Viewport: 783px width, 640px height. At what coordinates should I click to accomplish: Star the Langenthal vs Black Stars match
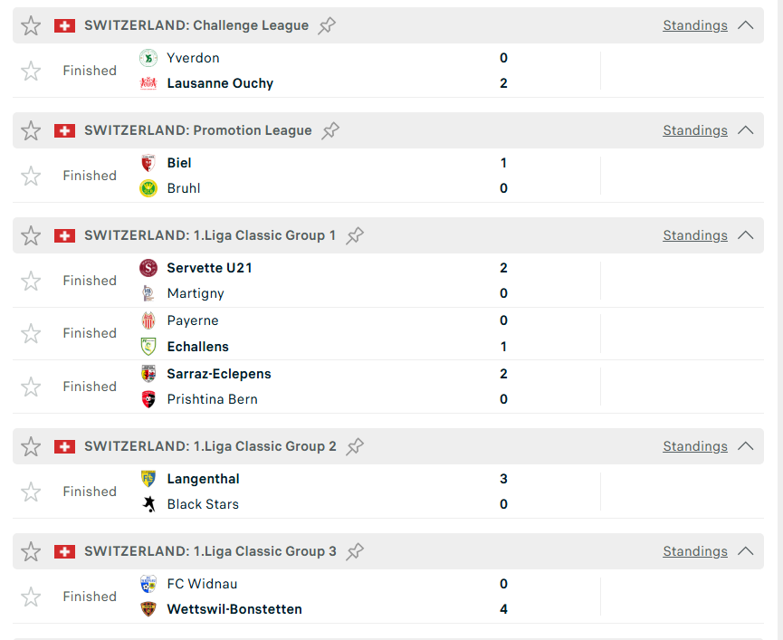[x=31, y=492]
